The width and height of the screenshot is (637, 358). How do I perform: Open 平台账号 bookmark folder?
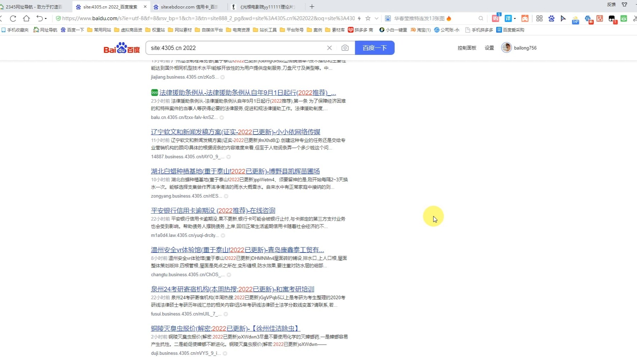pos(292,30)
